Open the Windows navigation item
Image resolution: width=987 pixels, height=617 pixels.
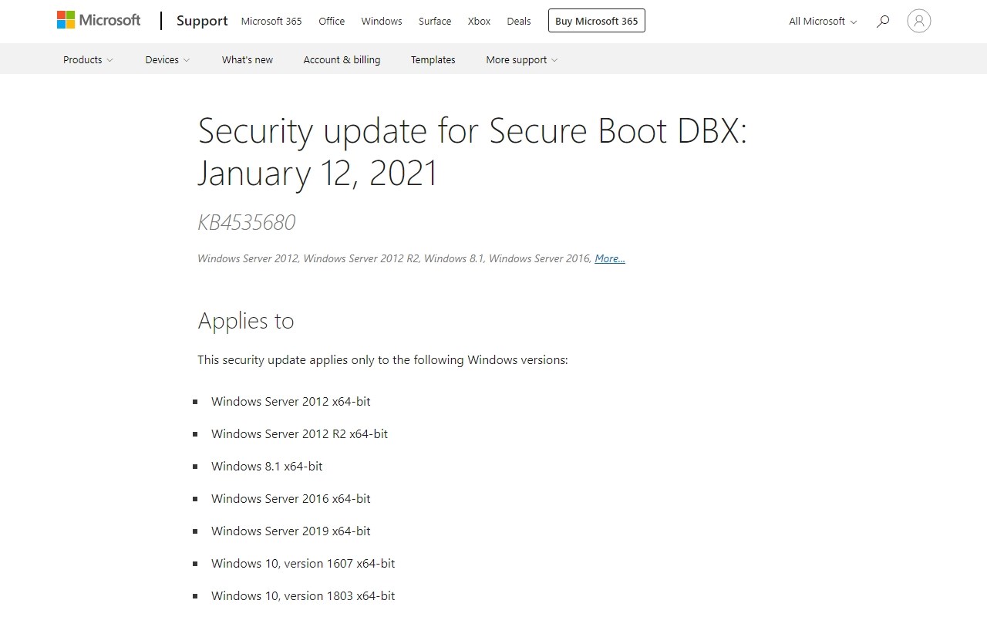tap(382, 21)
